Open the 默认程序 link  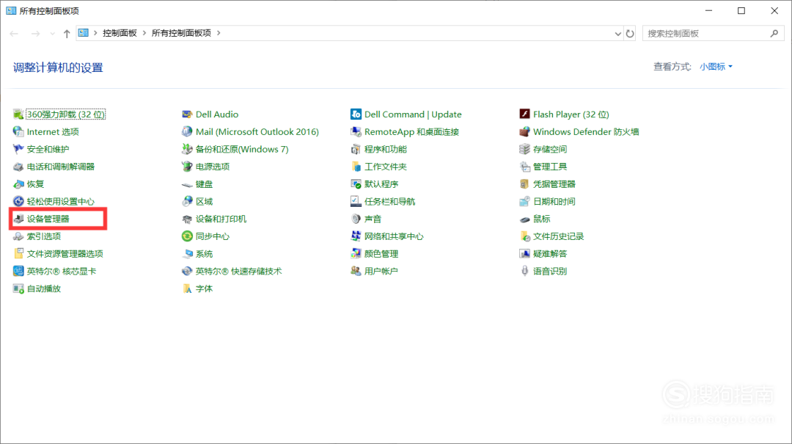[381, 184]
